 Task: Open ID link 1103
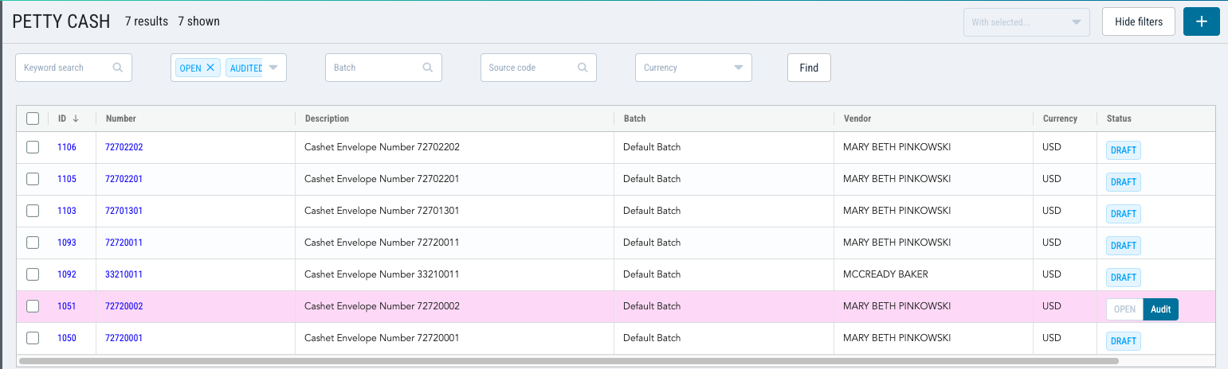pyautogui.click(x=67, y=211)
